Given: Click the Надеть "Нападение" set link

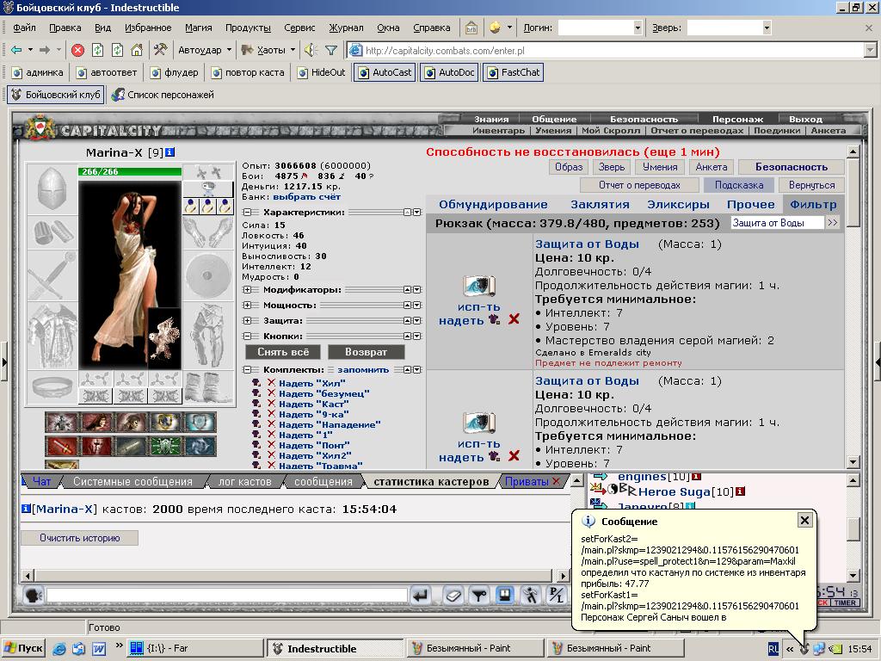Looking at the screenshot, I should point(330,424).
